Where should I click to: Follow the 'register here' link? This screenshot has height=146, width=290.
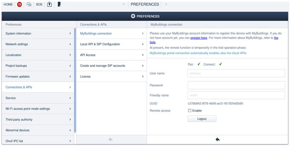click(198, 38)
